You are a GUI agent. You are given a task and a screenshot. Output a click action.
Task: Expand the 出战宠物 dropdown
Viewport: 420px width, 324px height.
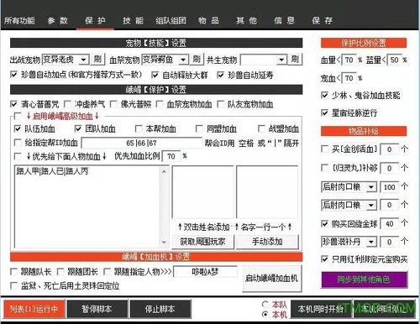(83, 60)
